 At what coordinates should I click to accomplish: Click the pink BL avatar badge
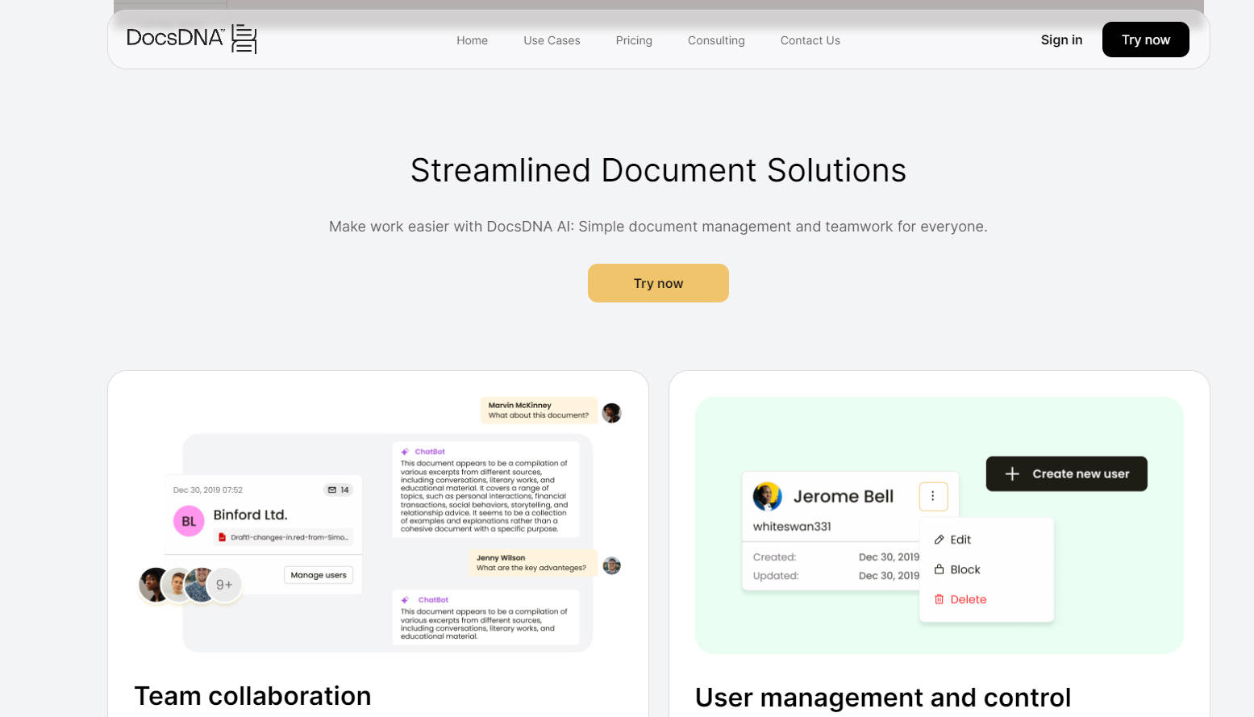[x=189, y=521]
